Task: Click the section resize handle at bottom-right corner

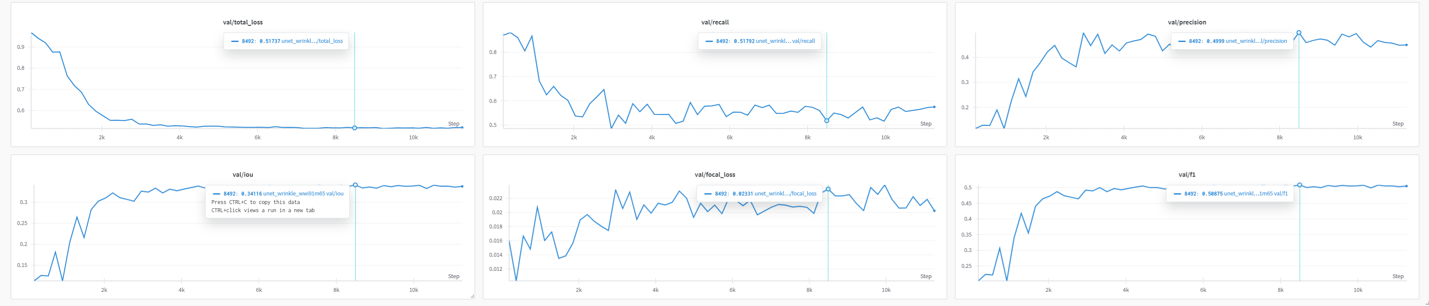Action: pyautogui.click(x=1426, y=303)
